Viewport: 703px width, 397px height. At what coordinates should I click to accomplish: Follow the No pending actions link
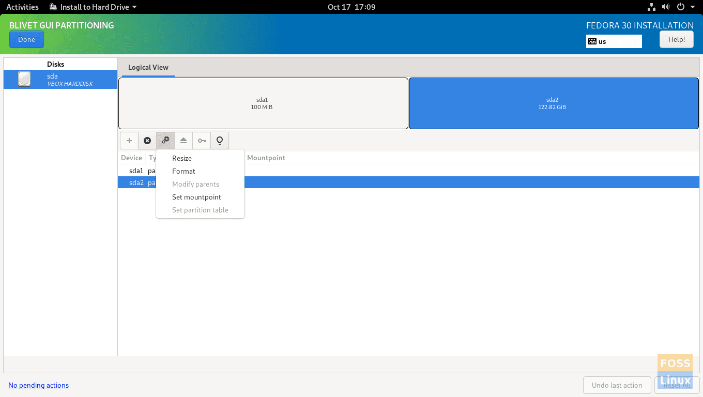(38, 385)
